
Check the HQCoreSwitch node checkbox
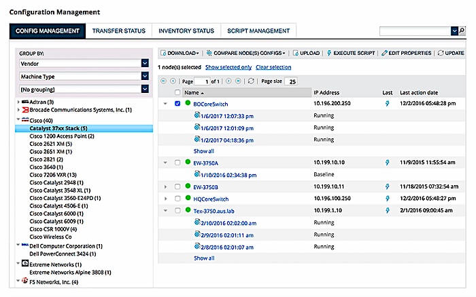[x=177, y=198]
